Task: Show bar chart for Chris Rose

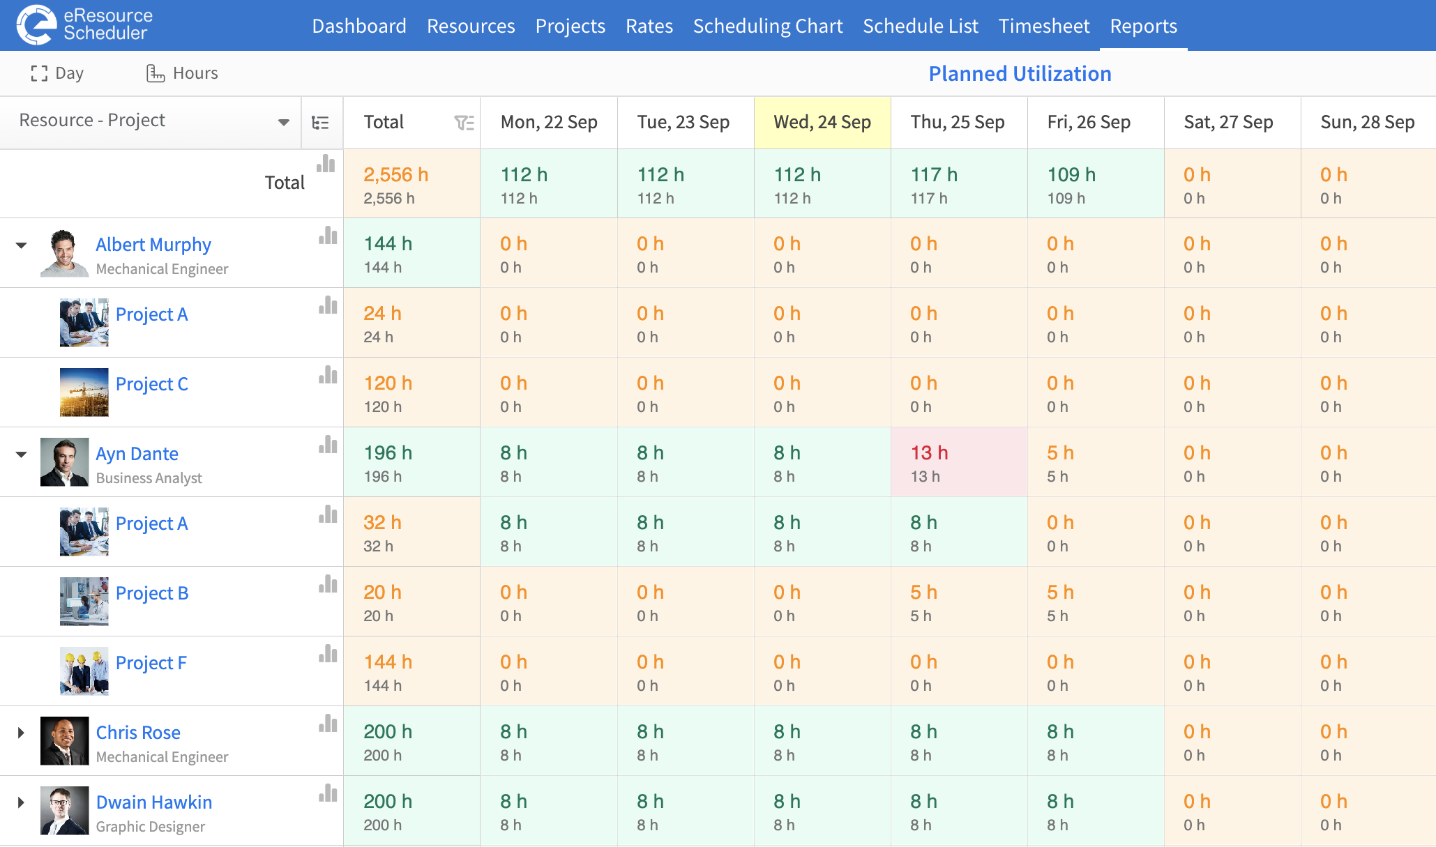Action: coord(328,724)
